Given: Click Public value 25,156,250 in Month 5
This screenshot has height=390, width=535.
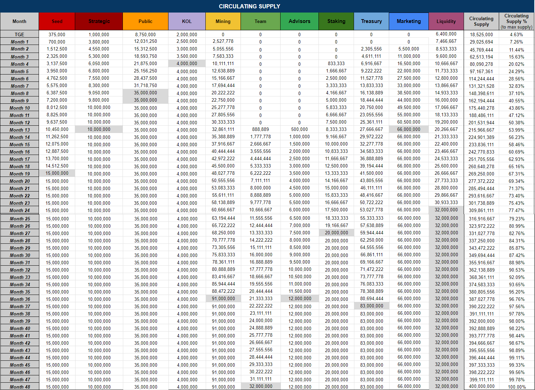Looking at the screenshot, I should [145, 71].
